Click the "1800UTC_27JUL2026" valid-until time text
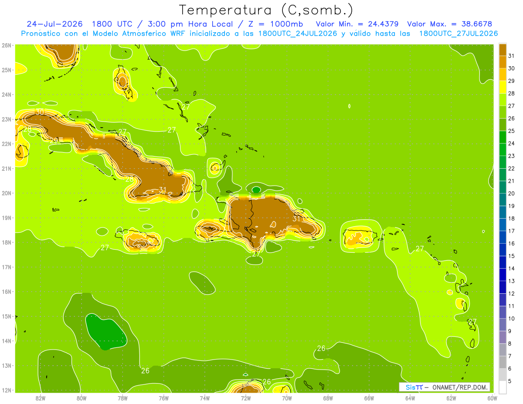The image size is (523, 404). pos(458,33)
